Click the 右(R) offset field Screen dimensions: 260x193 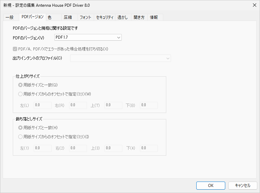[x=78, y=105]
